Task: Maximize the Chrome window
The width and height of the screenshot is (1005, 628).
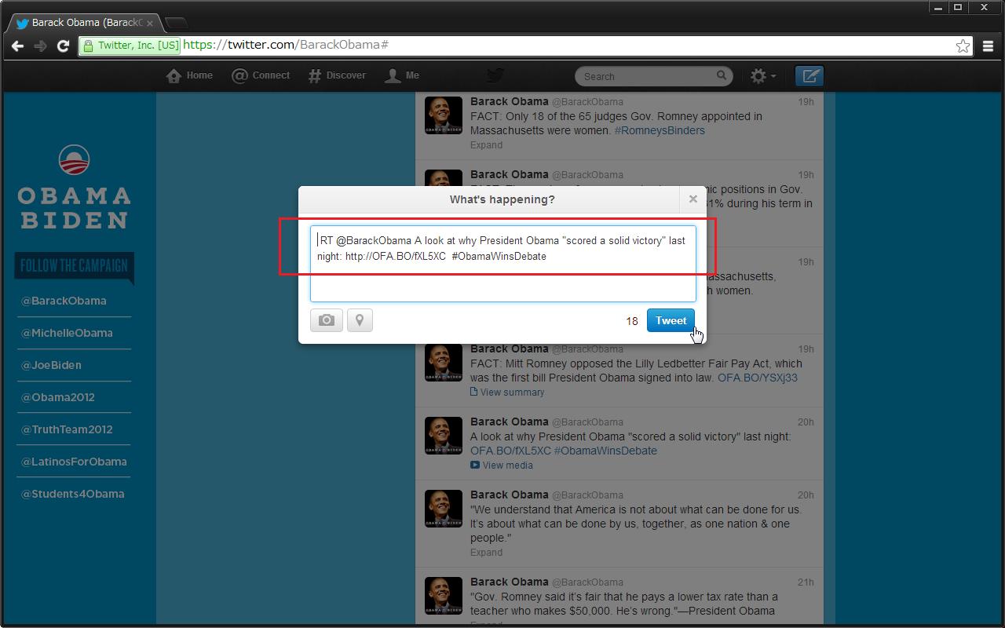Action: pos(958,7)
